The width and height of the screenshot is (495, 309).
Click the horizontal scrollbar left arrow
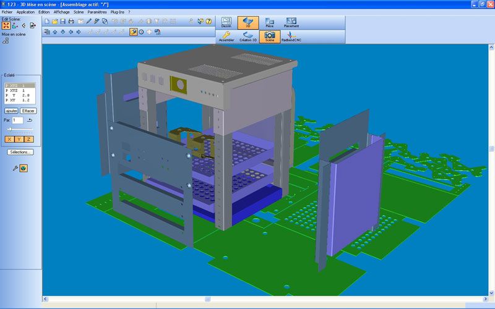pos(45,299)
